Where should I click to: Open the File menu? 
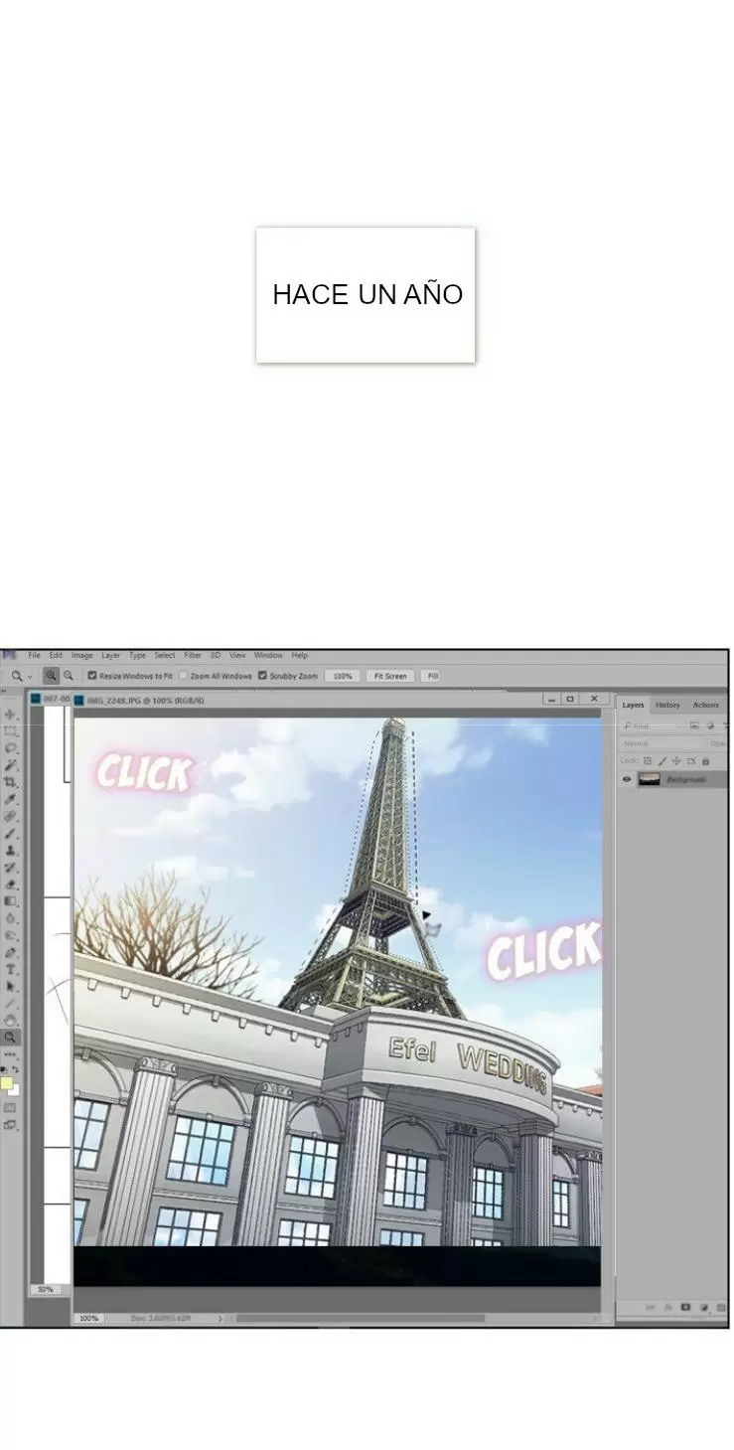35,655
